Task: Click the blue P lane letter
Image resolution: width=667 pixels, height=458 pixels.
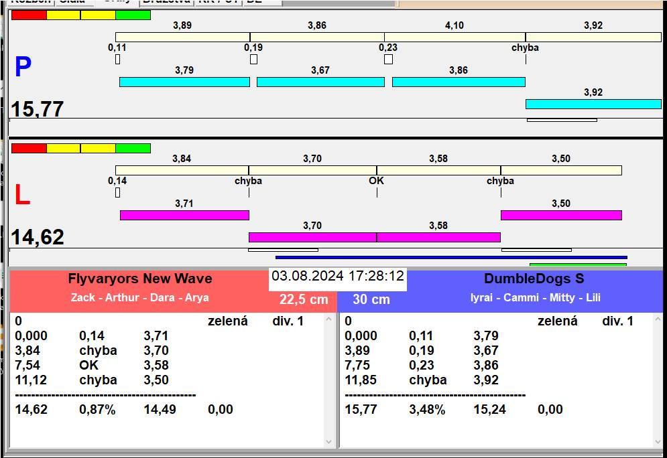Action: pos(23,67)
